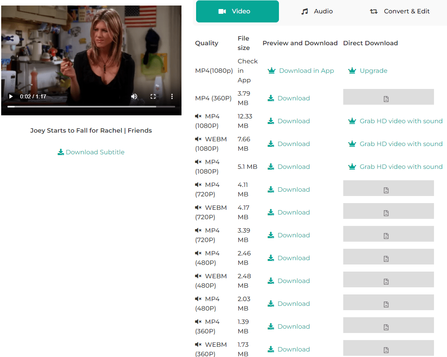Click the Download Subtitle link
This screenshot has height=357, width=447.
[91, 152]
